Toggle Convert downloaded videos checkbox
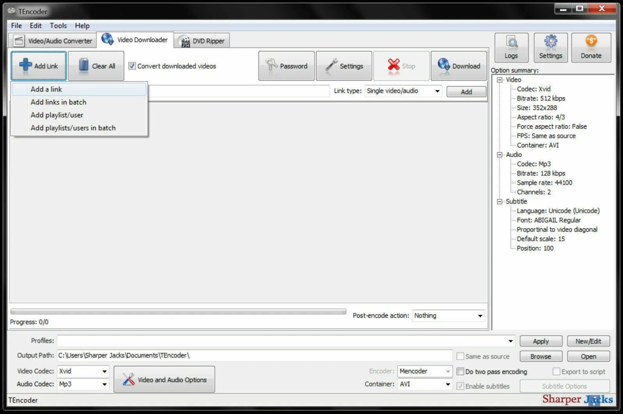The width and height of the screenshot is (623, 414). (132, 66)
